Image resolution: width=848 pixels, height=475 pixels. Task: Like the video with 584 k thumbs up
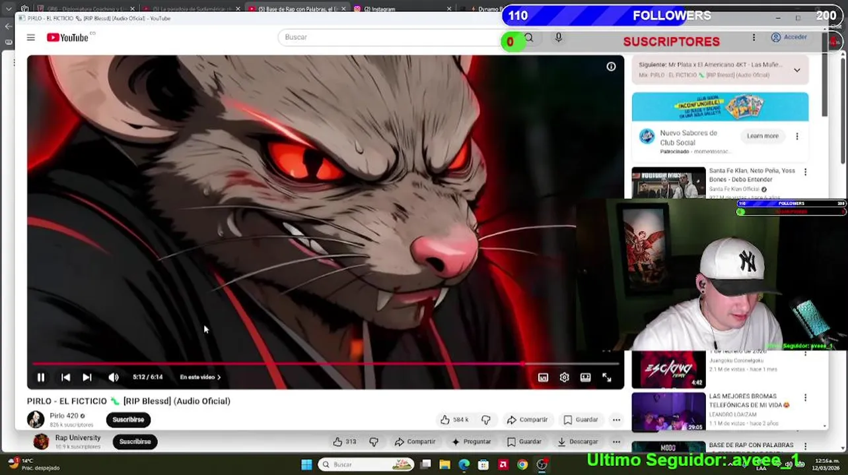pyautogui.click(x=454, y=420)
